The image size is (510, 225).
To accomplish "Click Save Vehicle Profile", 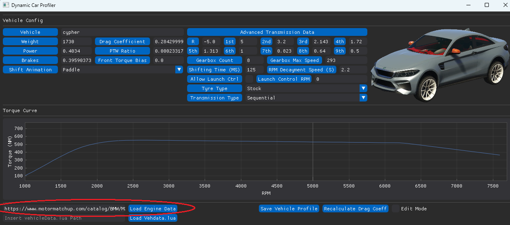I will (289, 209).
